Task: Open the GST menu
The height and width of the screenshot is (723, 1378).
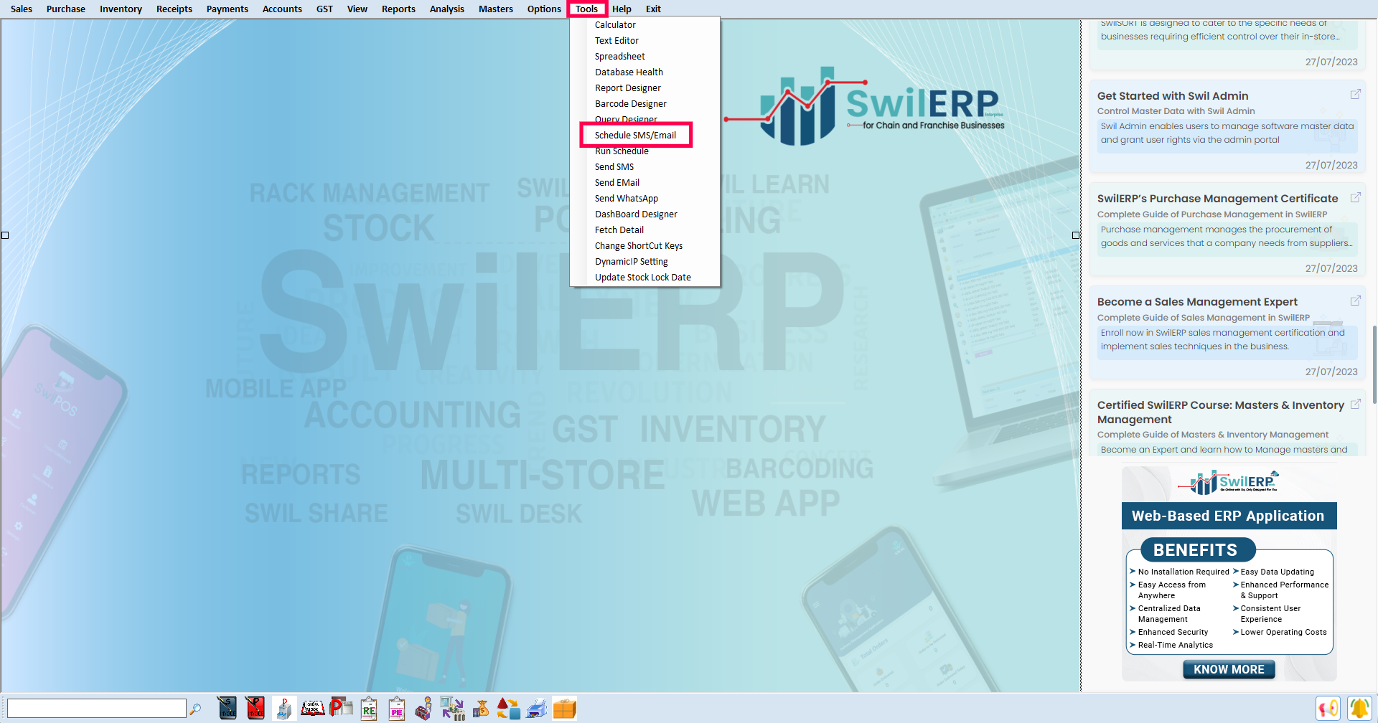Action: point(324,9)
